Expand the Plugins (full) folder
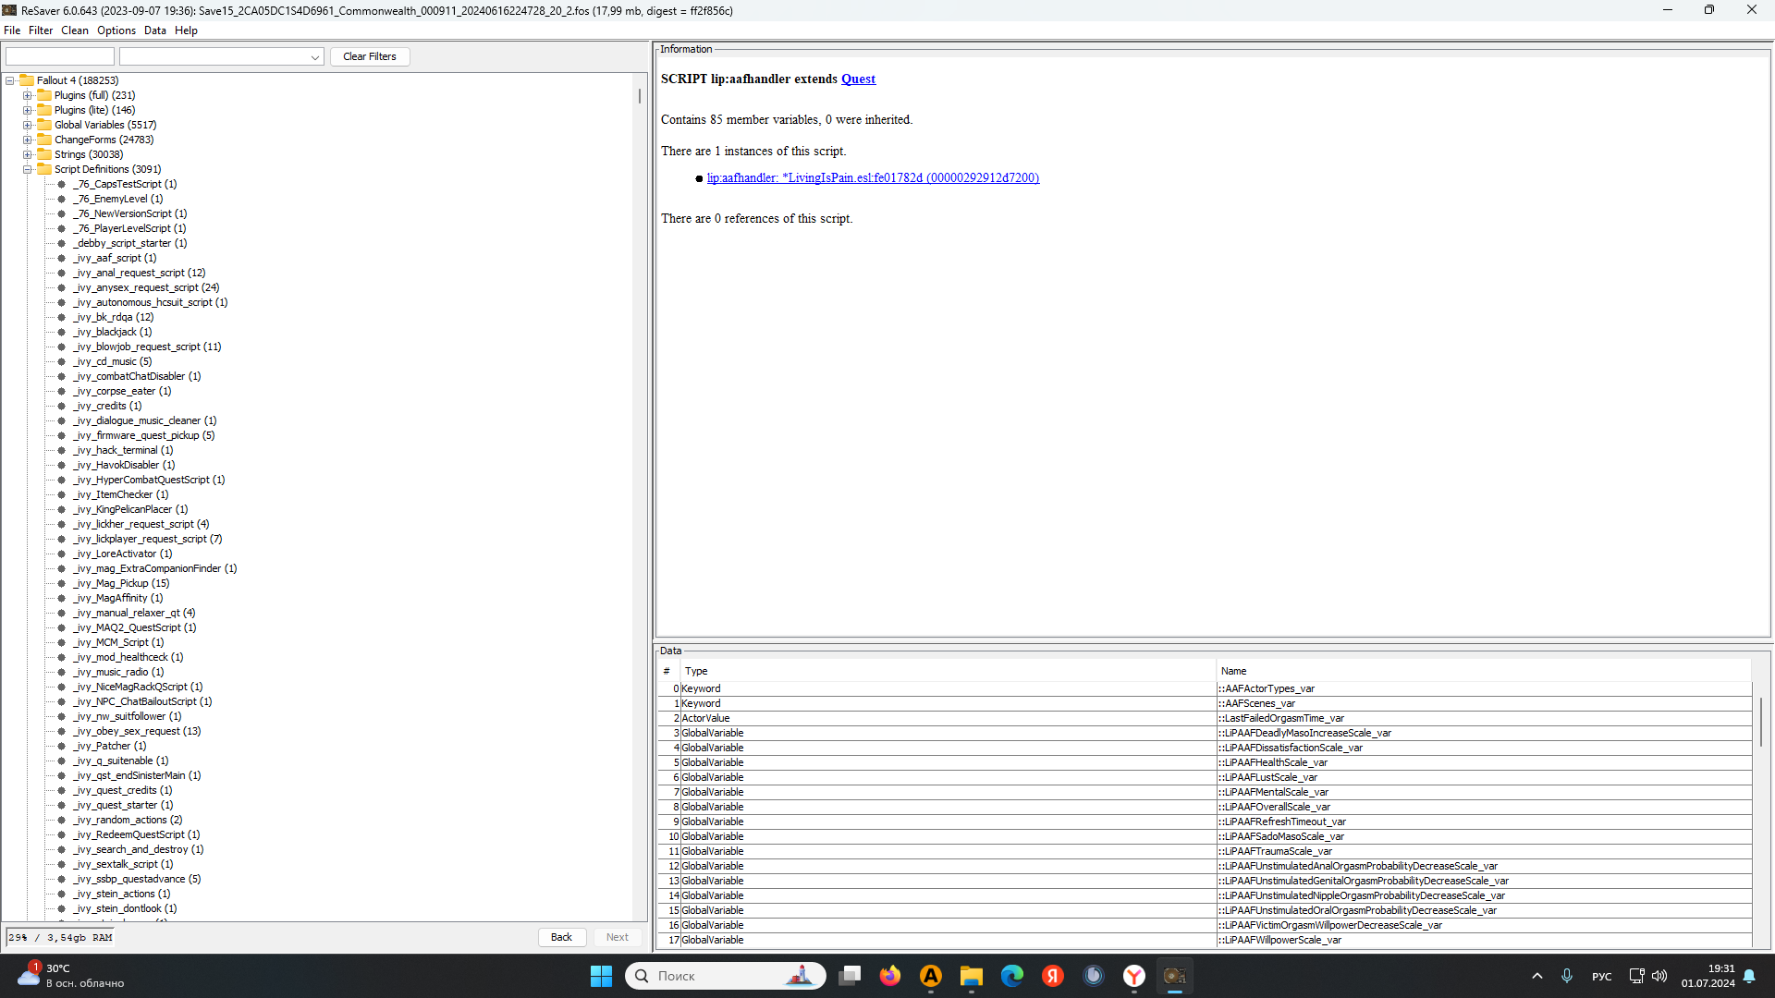The width and height of the screenshot is (1775, 998). (x=28, y=95)
